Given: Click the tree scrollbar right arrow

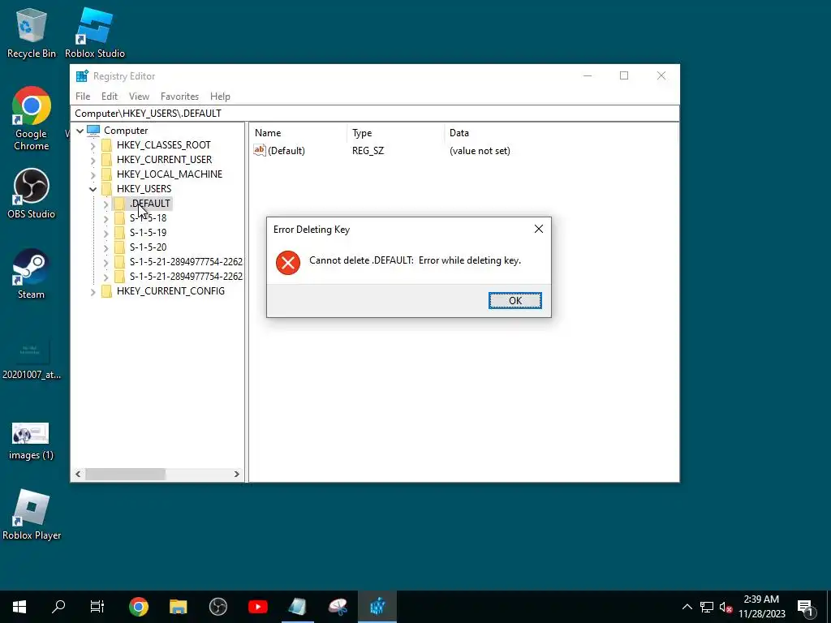Looking at the screenshot, I should 236,474.
